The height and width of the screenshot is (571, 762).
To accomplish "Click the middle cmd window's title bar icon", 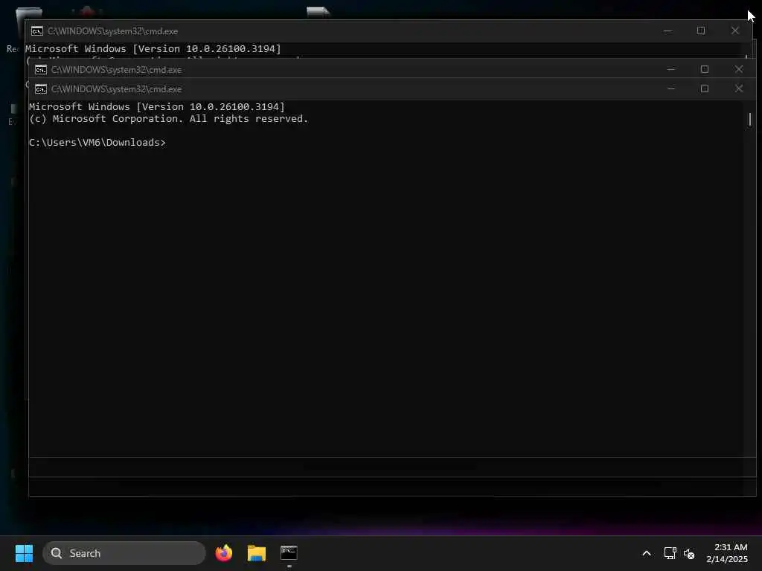I will [41, 69].
